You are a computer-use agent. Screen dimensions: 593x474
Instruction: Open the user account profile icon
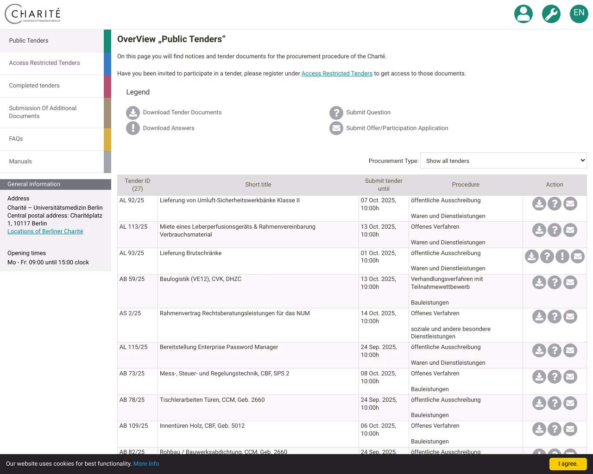(x=524, y=14)
